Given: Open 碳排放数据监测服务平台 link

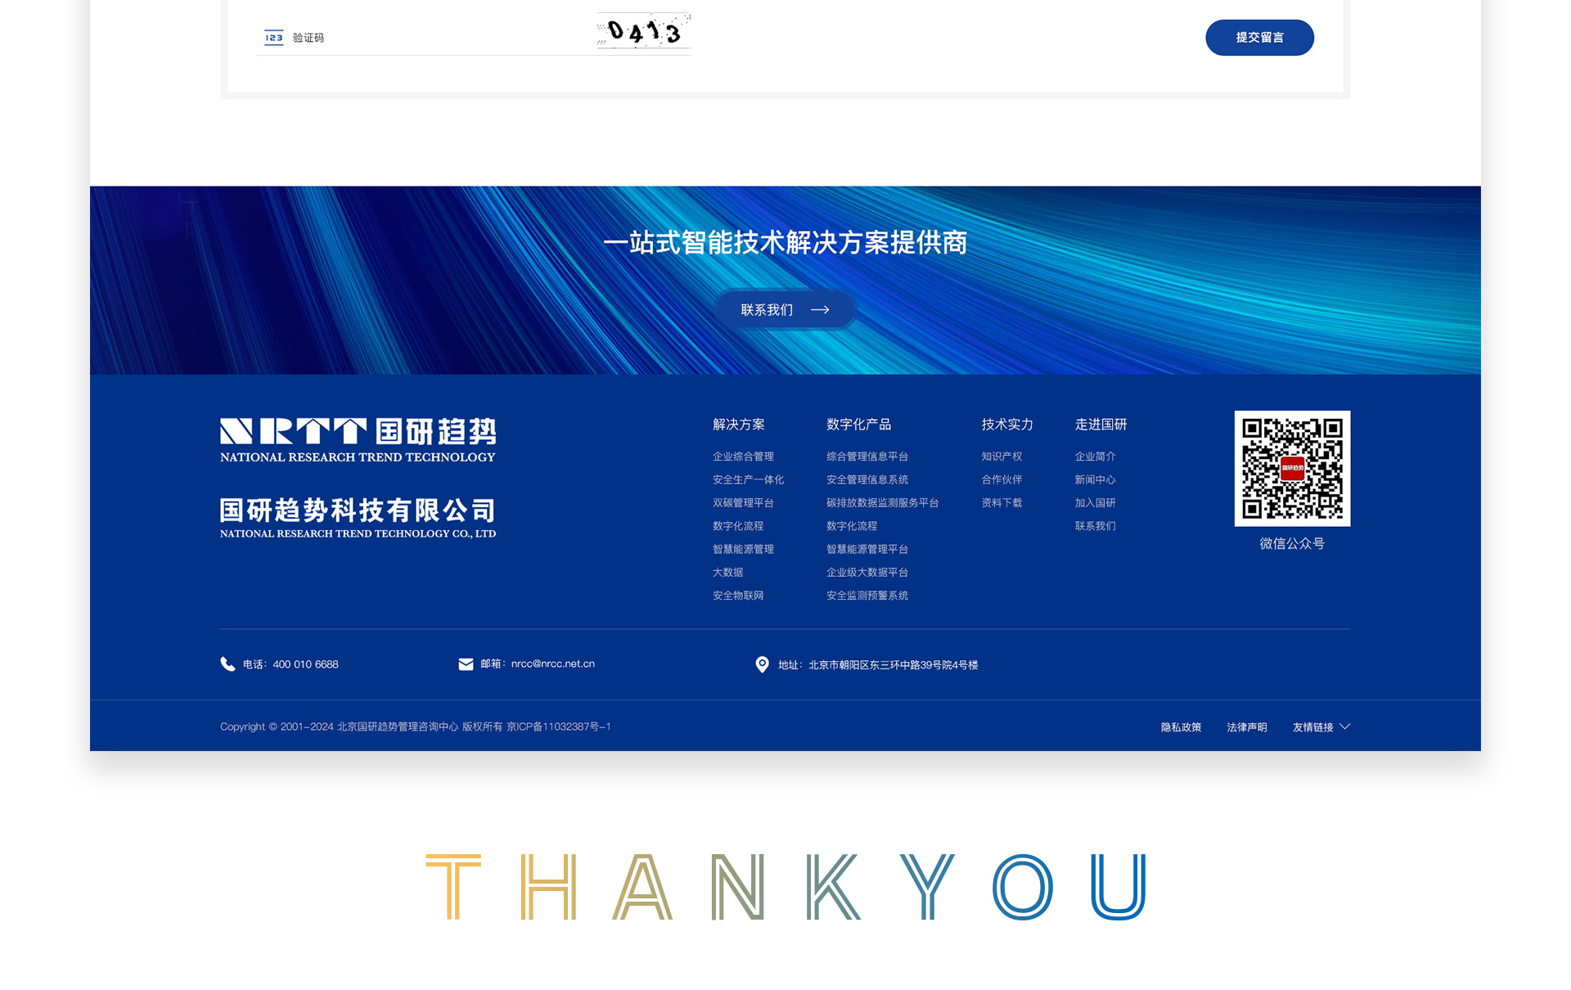Looking at the screenshot, I should pyautogui.click(x=882, y=503).
